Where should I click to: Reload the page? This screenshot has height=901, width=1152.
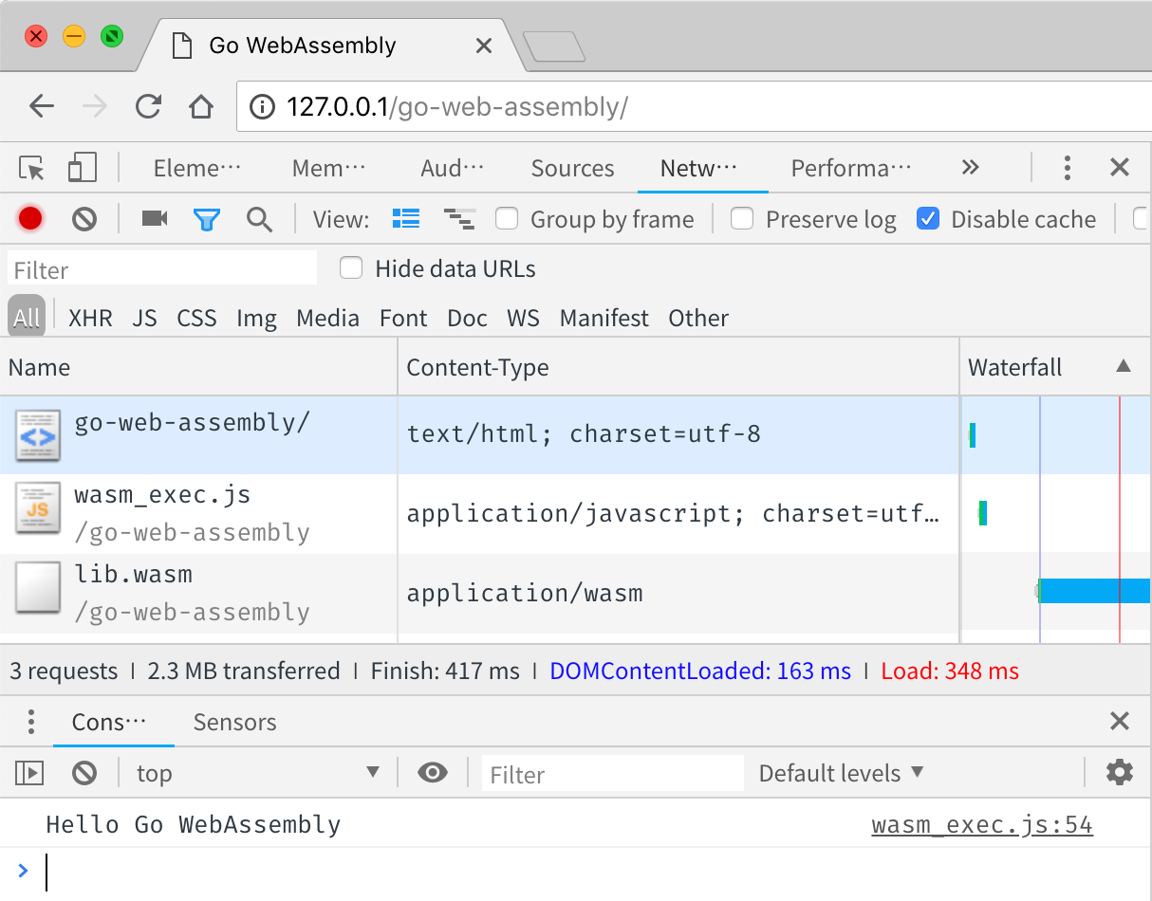coord(148,106)
